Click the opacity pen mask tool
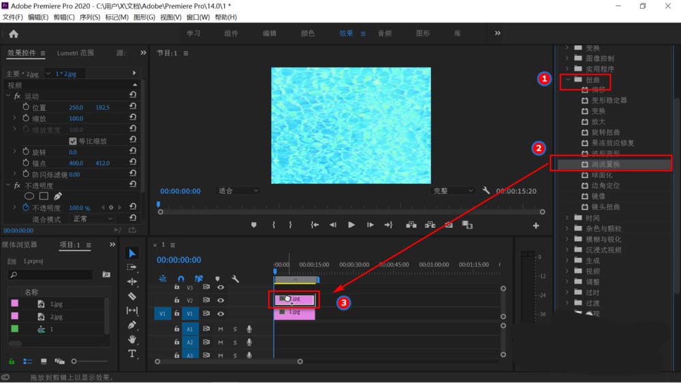 click(x=58, y=196)
